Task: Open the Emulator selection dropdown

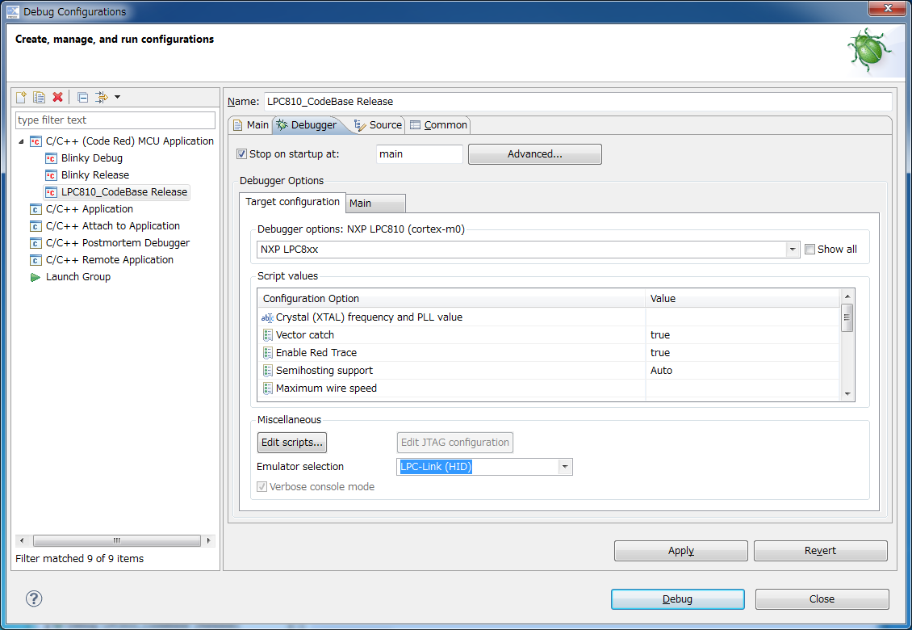Action: click(564, 467)
